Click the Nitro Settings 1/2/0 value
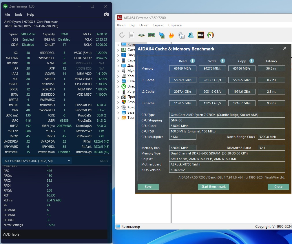 click(51, 225)
